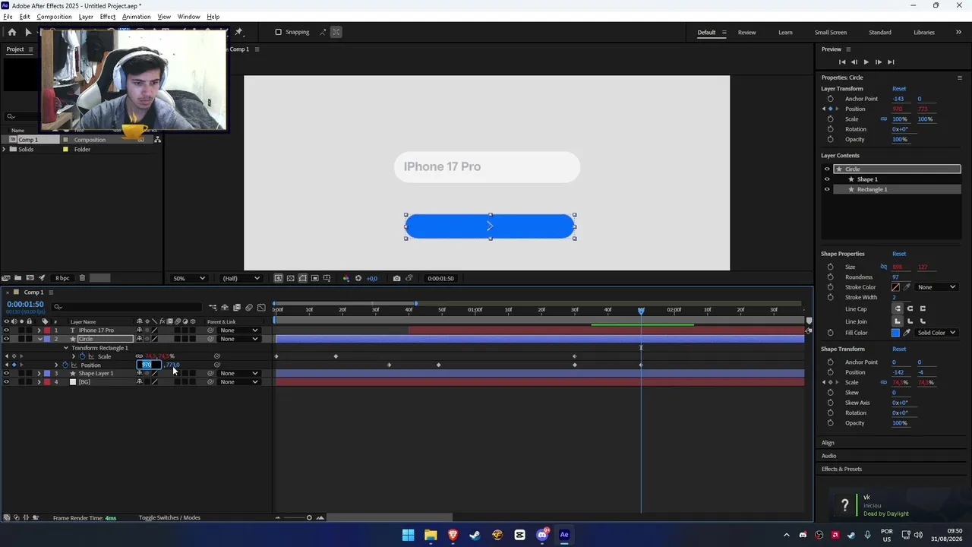
Task: Open the Effect menu
Action: pyautogui.click(x=108, y=17)
